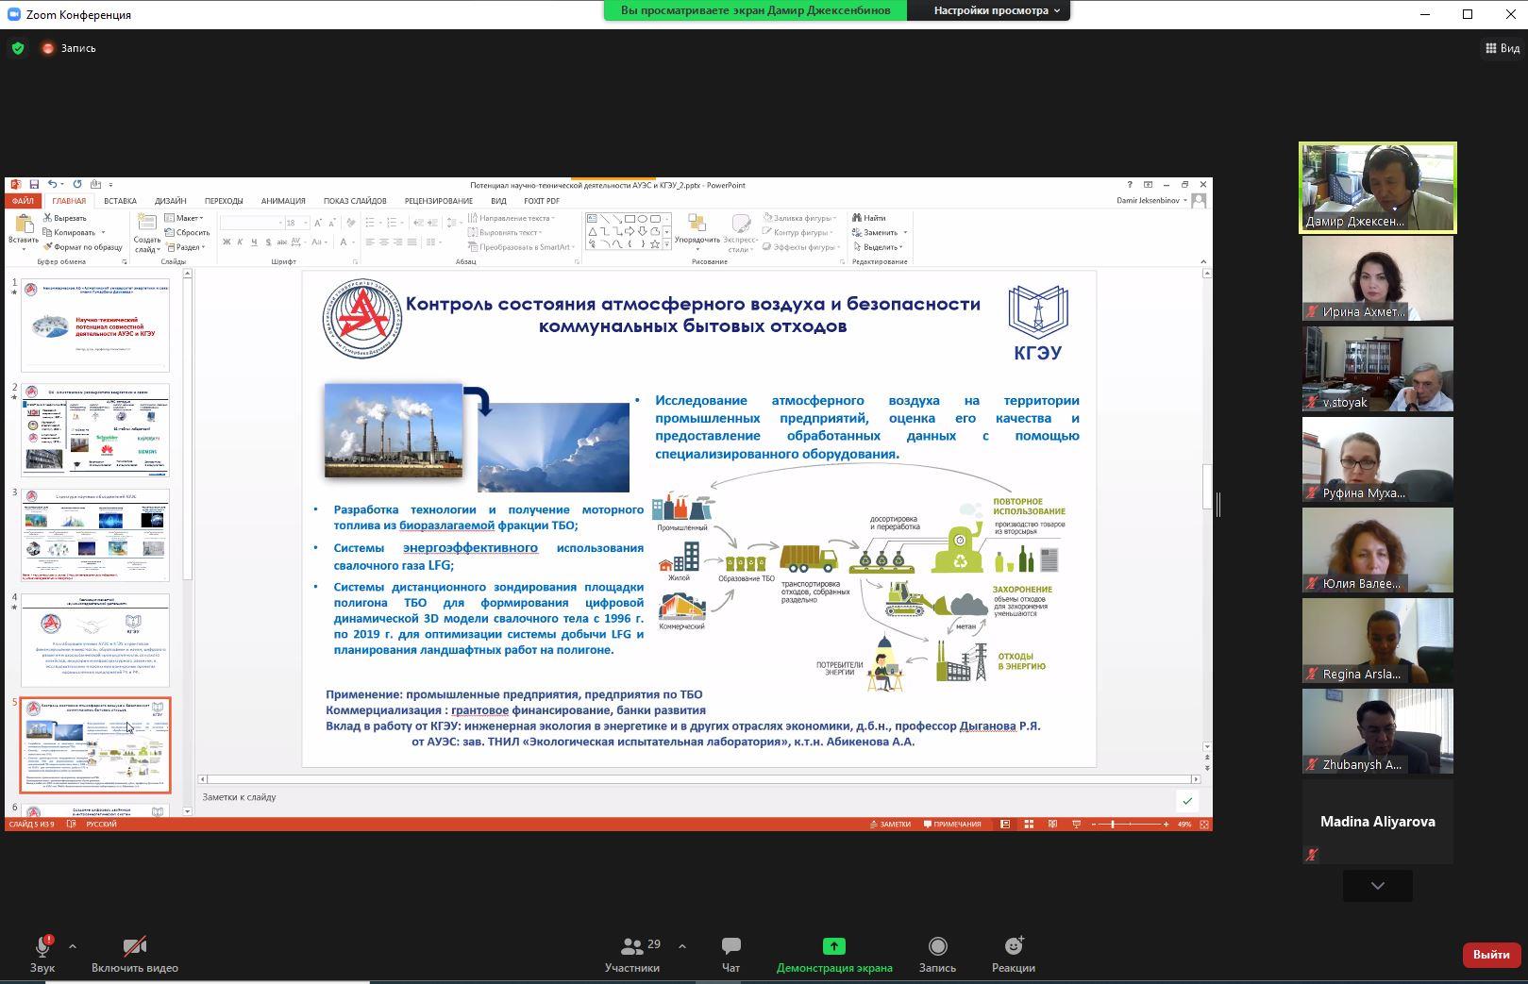The width and height of the screenshot is (1528, 984).
Task: Click the Screen Share icon
Action: click(833, 946)
